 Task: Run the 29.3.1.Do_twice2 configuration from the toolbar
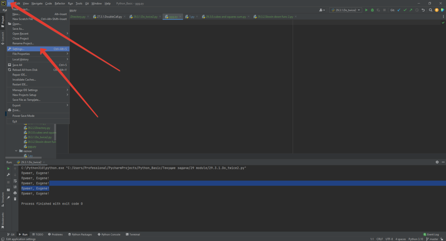[x=366, y=10]
